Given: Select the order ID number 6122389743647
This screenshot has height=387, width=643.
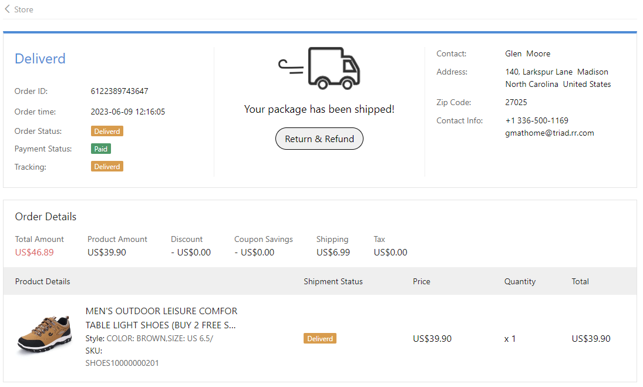Looking at the screenshot, I should [x=119, y=91].
